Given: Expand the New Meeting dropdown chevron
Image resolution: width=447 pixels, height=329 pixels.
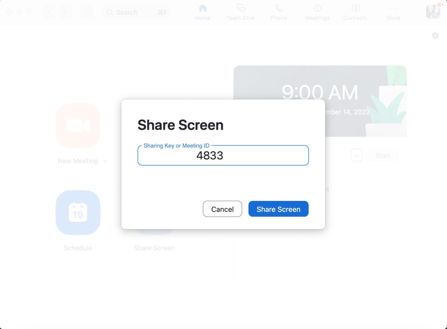Looking at the screenshot, I should click(105, 161).
